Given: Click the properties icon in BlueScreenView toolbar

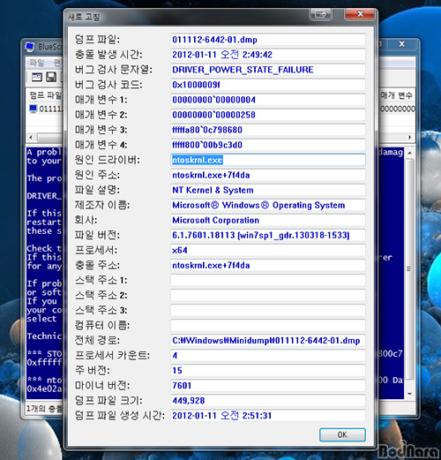Looking at the screenshot, I should (37, 77).
